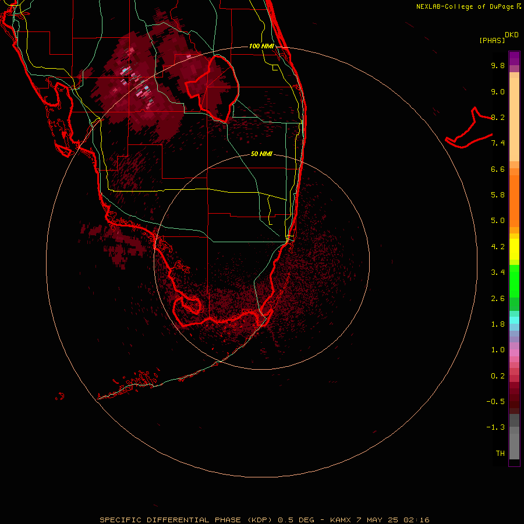This screenshot has width=524, height=524.
Task: Click the 0.2 value on the color scale
Action: pos(498,376)
